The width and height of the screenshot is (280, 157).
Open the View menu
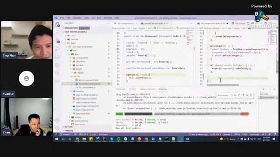point(87,18)
